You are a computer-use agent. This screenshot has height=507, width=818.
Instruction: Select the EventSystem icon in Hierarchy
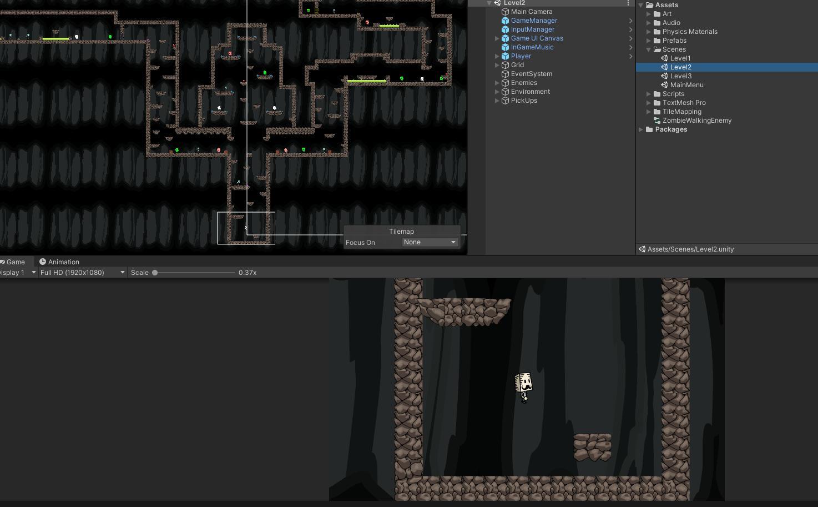504,74
